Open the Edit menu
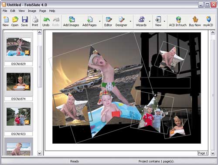218x165 pixels. (x=13, y=11)
